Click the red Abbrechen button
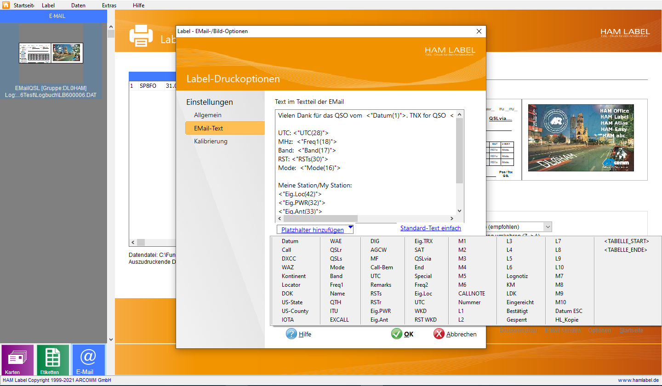Screen dimensions: 662x386 click(455, 334)
